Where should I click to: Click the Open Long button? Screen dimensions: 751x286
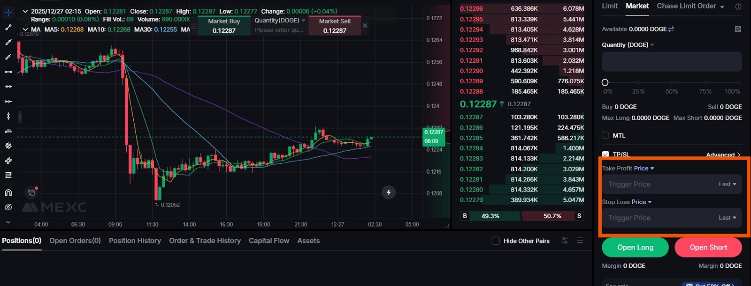(635, 248)
